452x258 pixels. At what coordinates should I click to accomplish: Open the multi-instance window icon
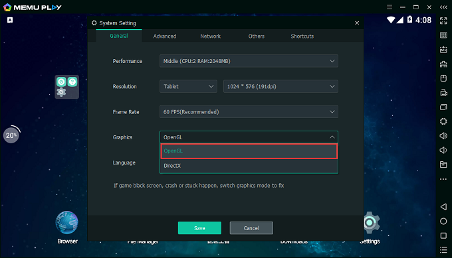(443, 107)
